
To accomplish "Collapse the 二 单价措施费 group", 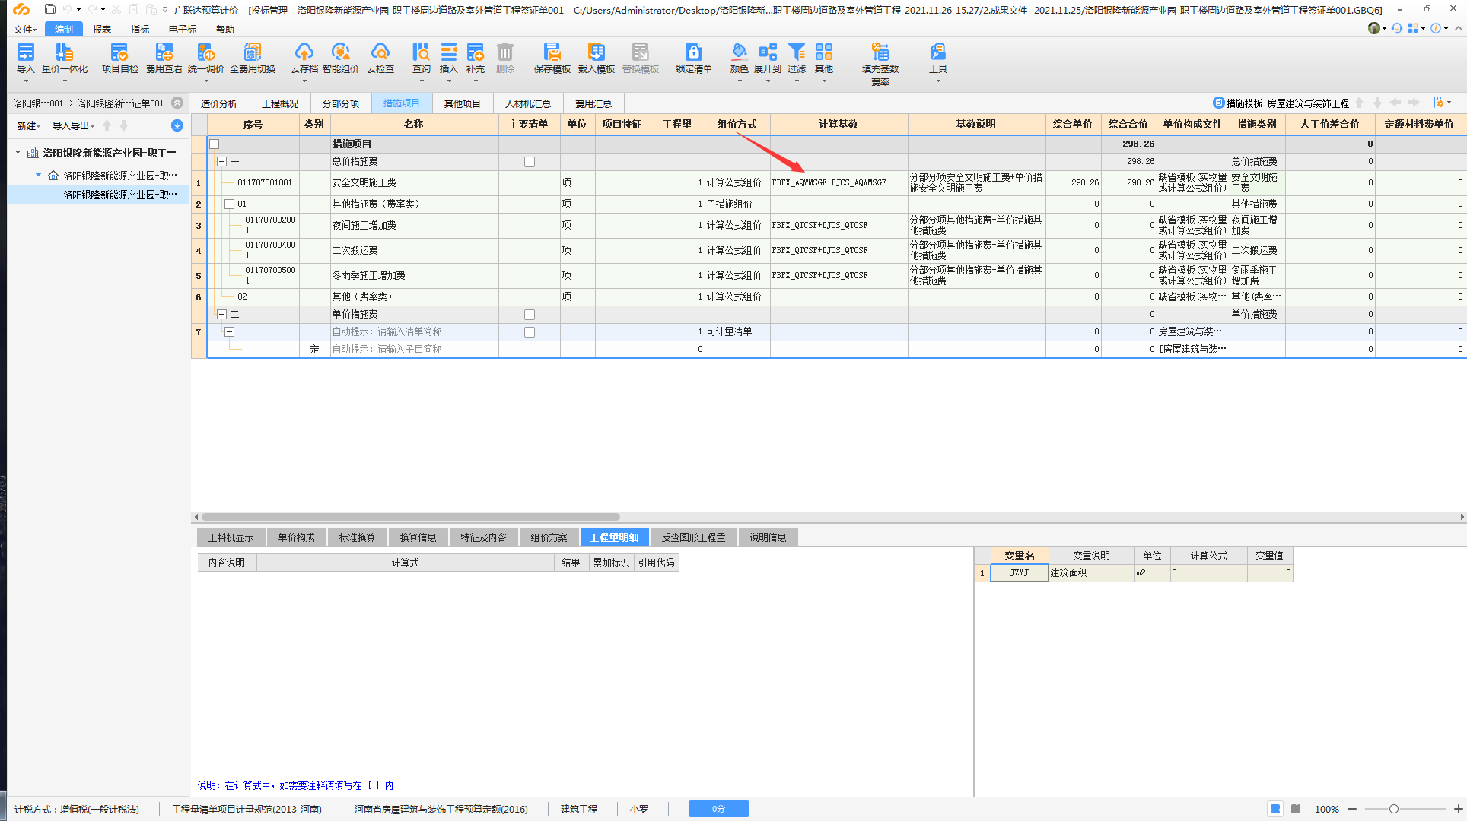I will pos(221,314).
